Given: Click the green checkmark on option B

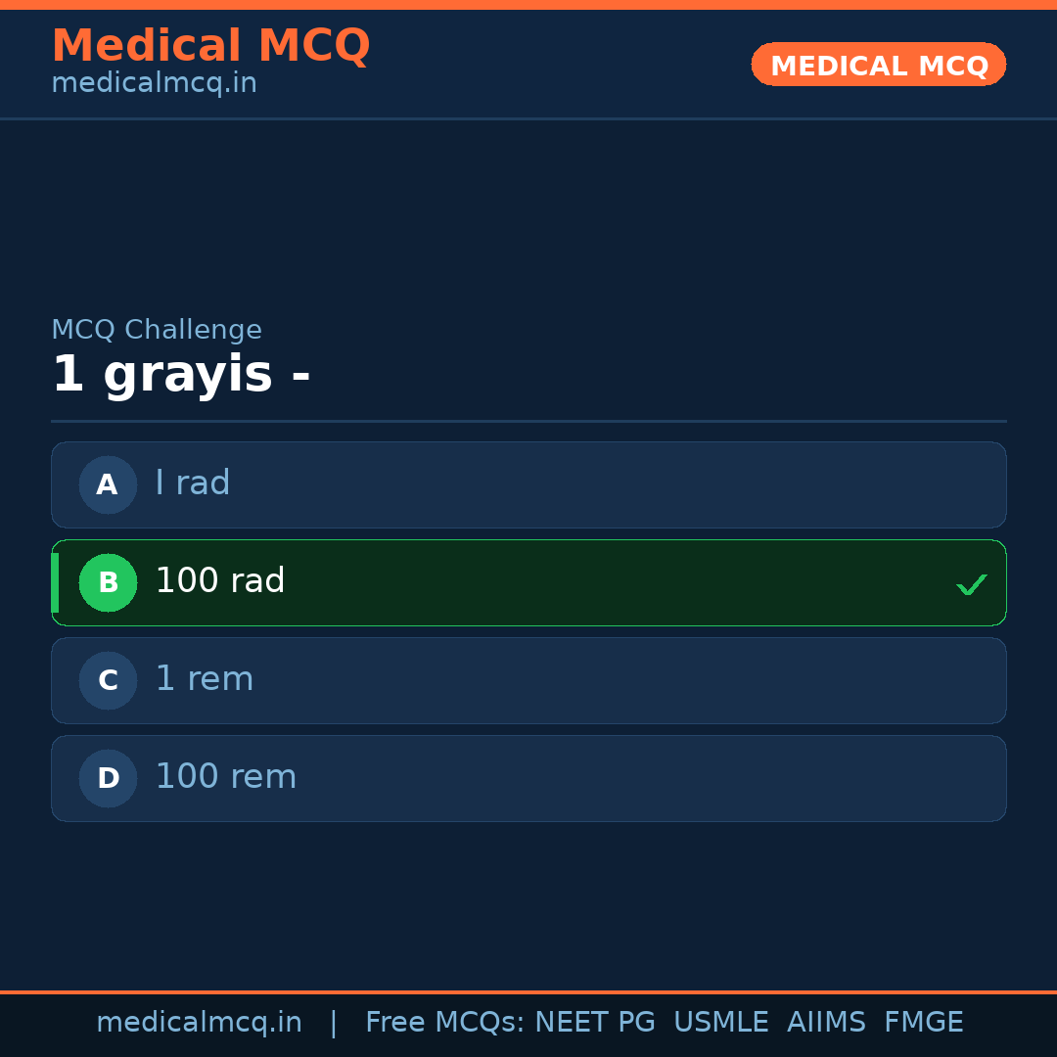Looking at the screenshot, I should click(972, 584).
